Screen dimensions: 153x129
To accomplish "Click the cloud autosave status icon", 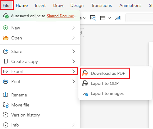I will pyautogui.click(x=6, y=16).
